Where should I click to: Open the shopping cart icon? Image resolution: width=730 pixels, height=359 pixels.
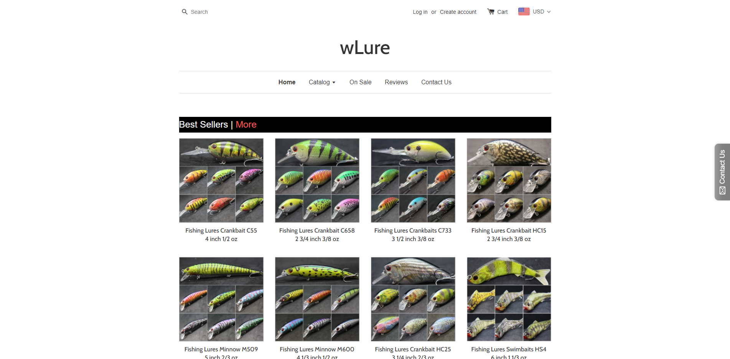coord(491,11)
